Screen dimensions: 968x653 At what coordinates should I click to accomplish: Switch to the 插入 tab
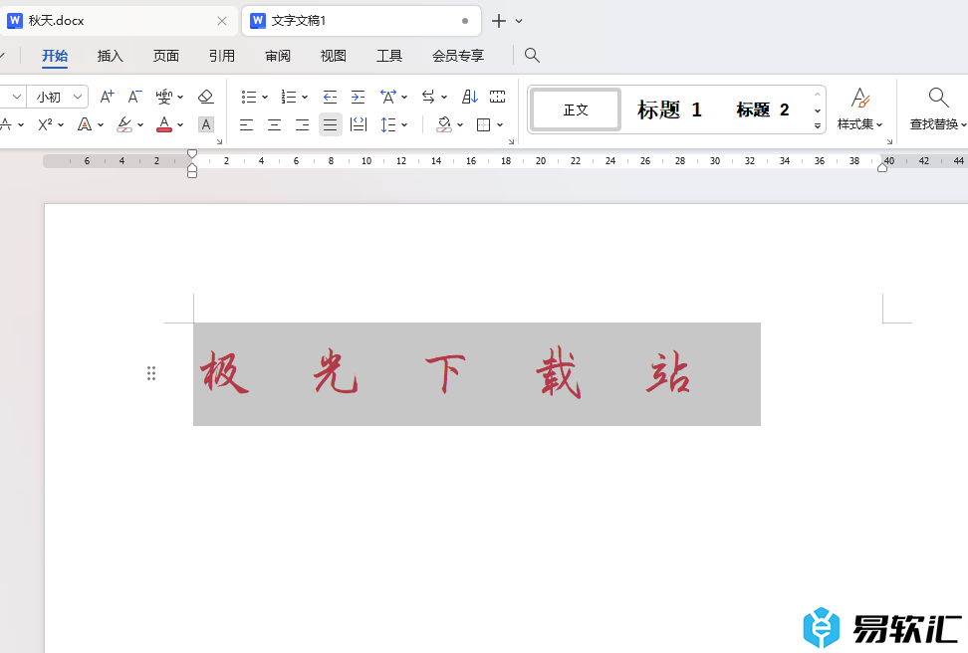click(111, 56)
